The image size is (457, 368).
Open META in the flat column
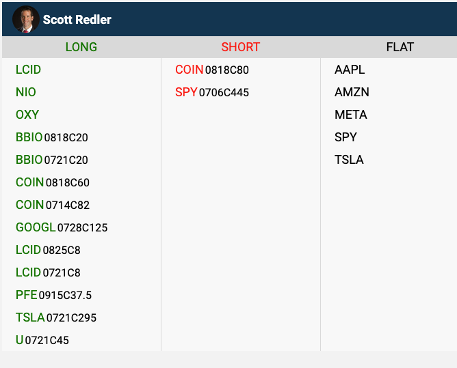click(x=351, y=115)
